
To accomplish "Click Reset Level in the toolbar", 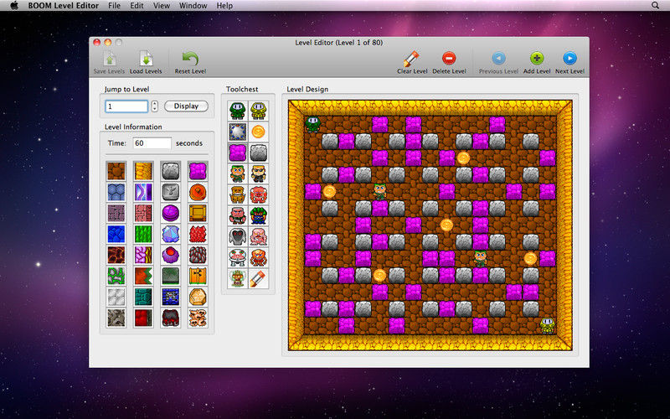I will tap(190, 63).
